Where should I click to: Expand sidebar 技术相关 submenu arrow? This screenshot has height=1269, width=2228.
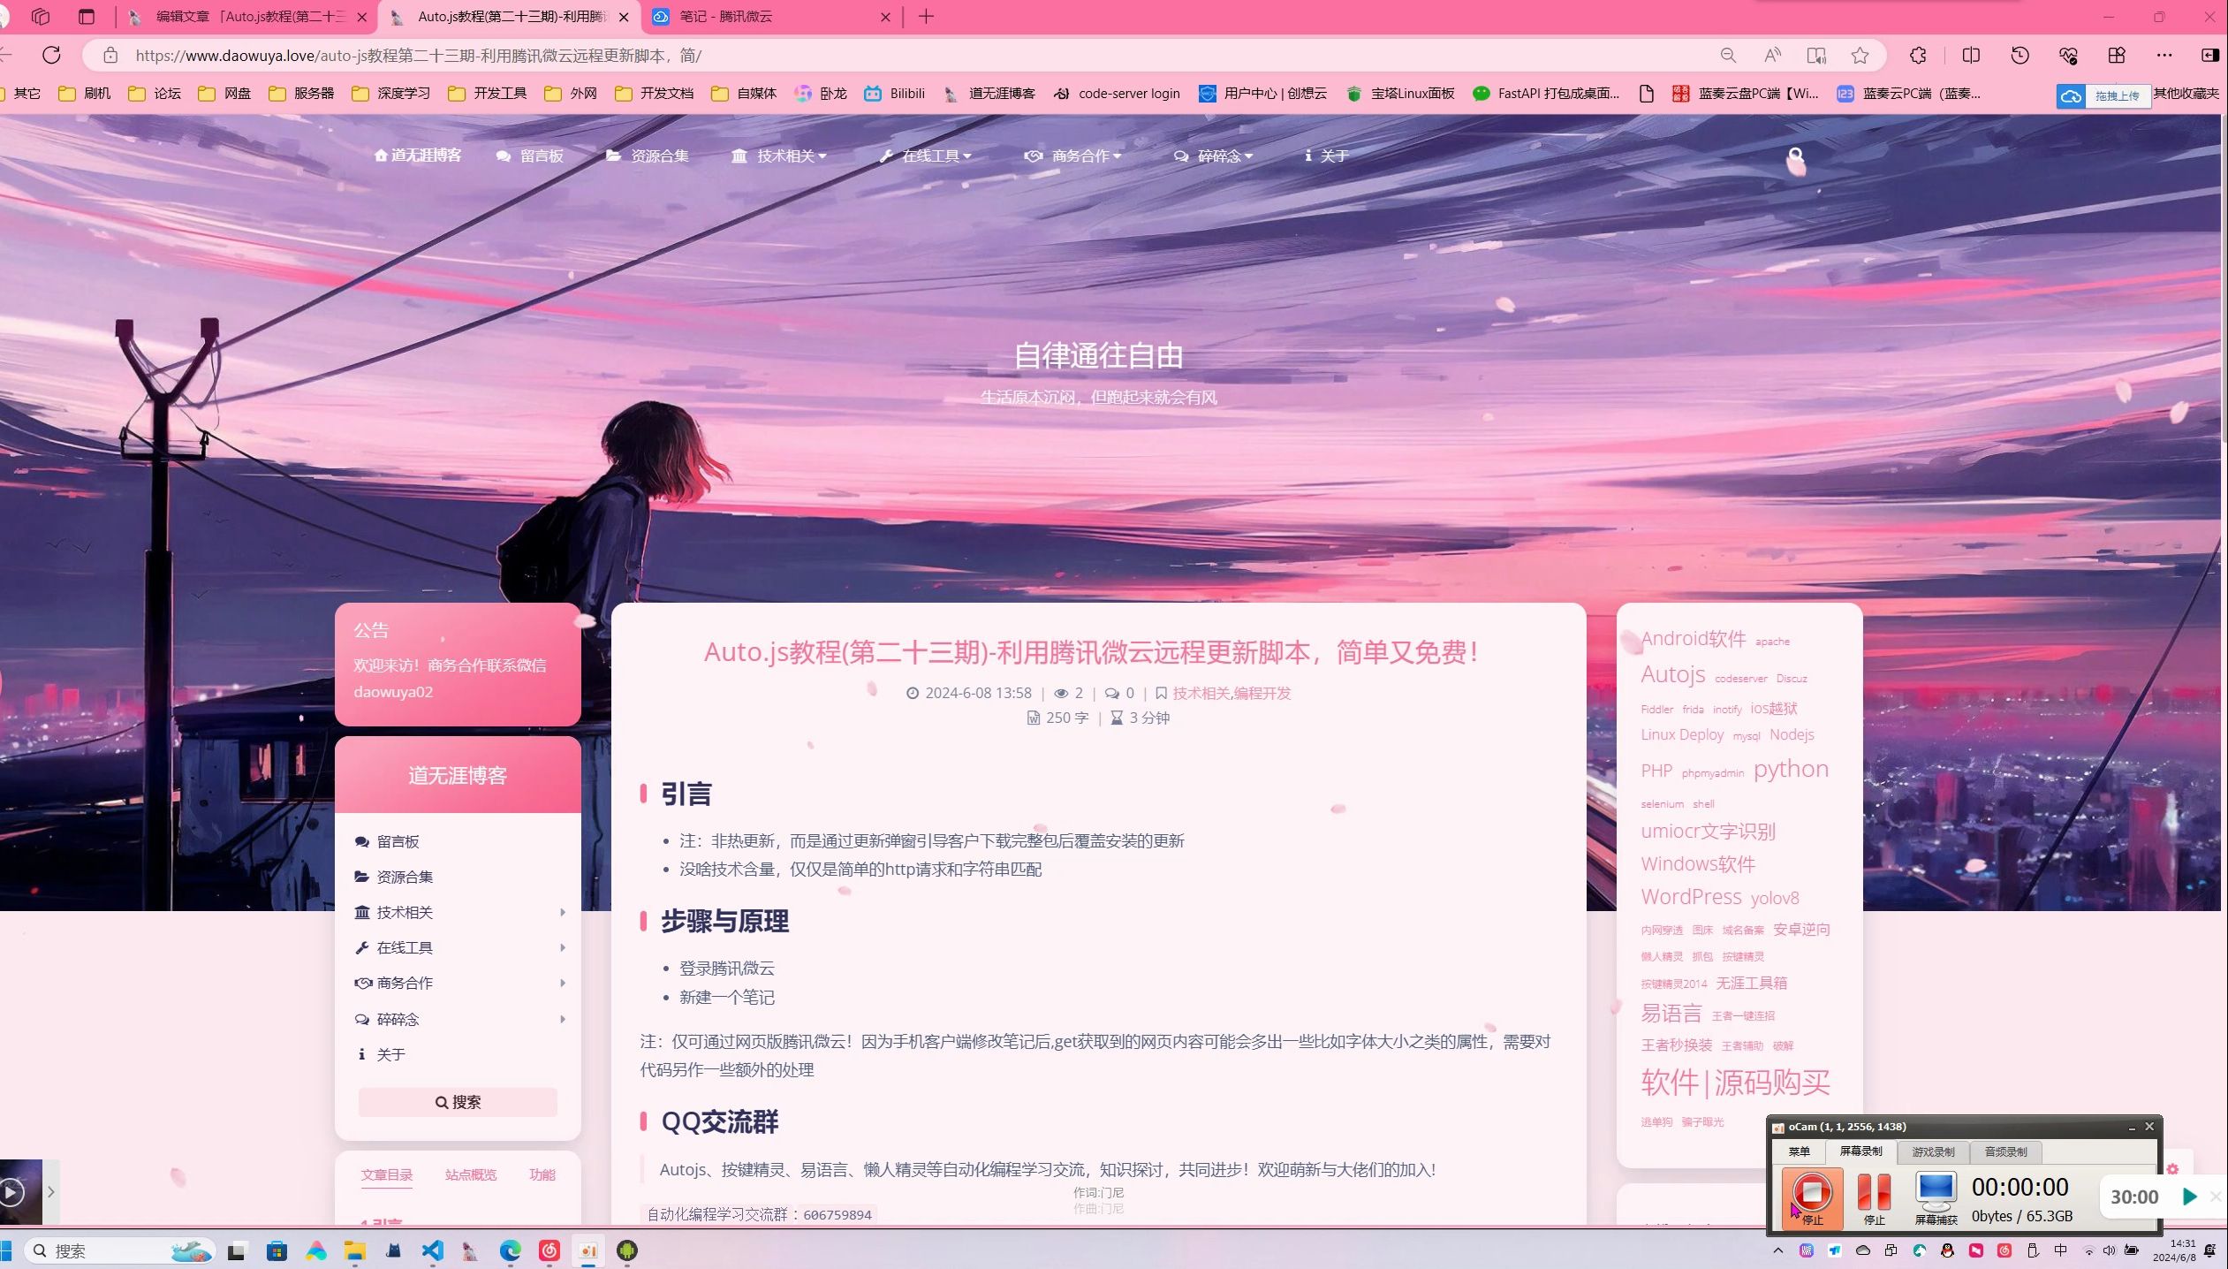pos(563,912)
